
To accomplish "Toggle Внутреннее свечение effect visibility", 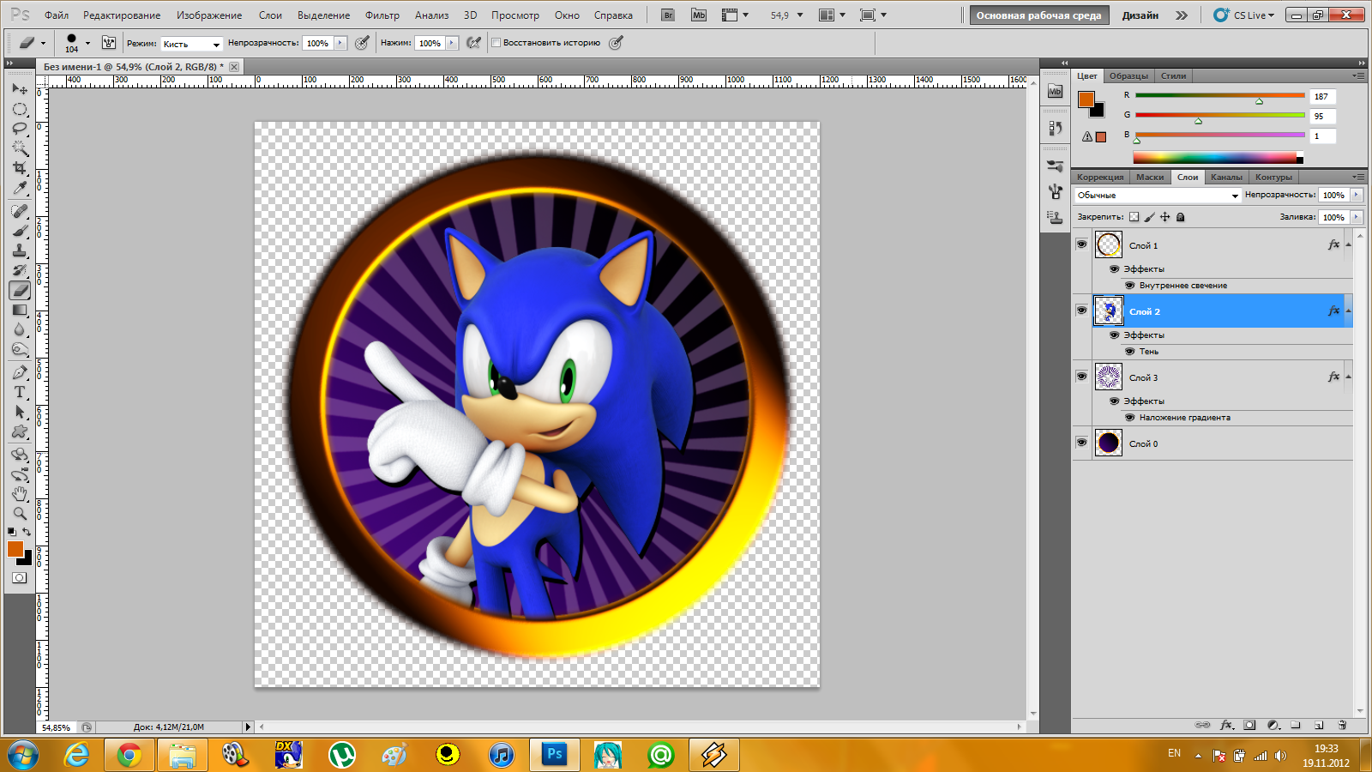I will [x=1129, y=286].
